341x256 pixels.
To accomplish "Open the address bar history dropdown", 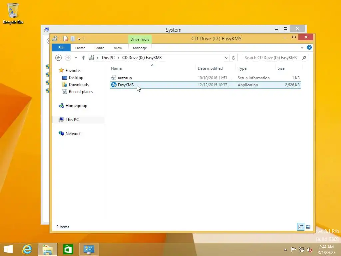I will coord(226,58).
